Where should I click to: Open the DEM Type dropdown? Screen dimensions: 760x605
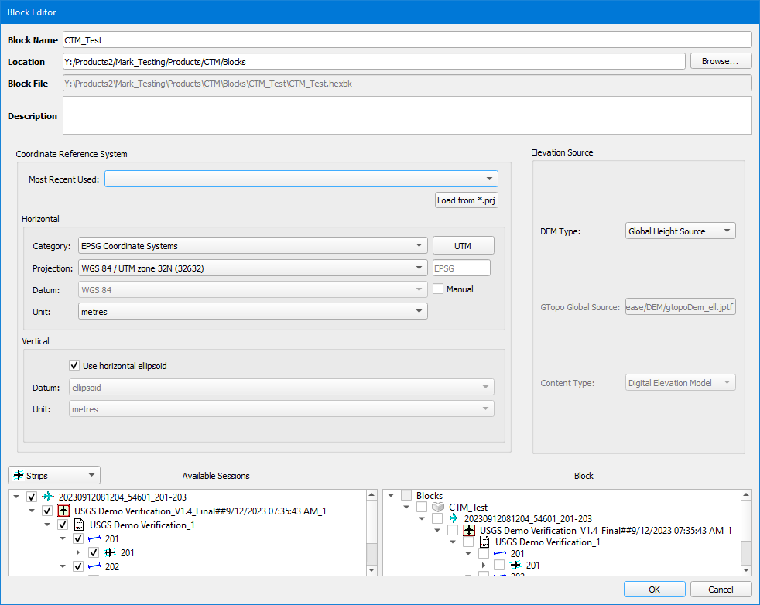coord(680,231)
